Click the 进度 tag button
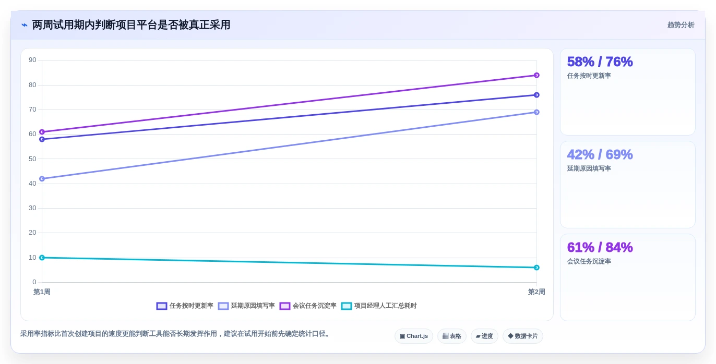Viewport: 716px width, 364px height. pyautogui.click(x=484, y=336)
